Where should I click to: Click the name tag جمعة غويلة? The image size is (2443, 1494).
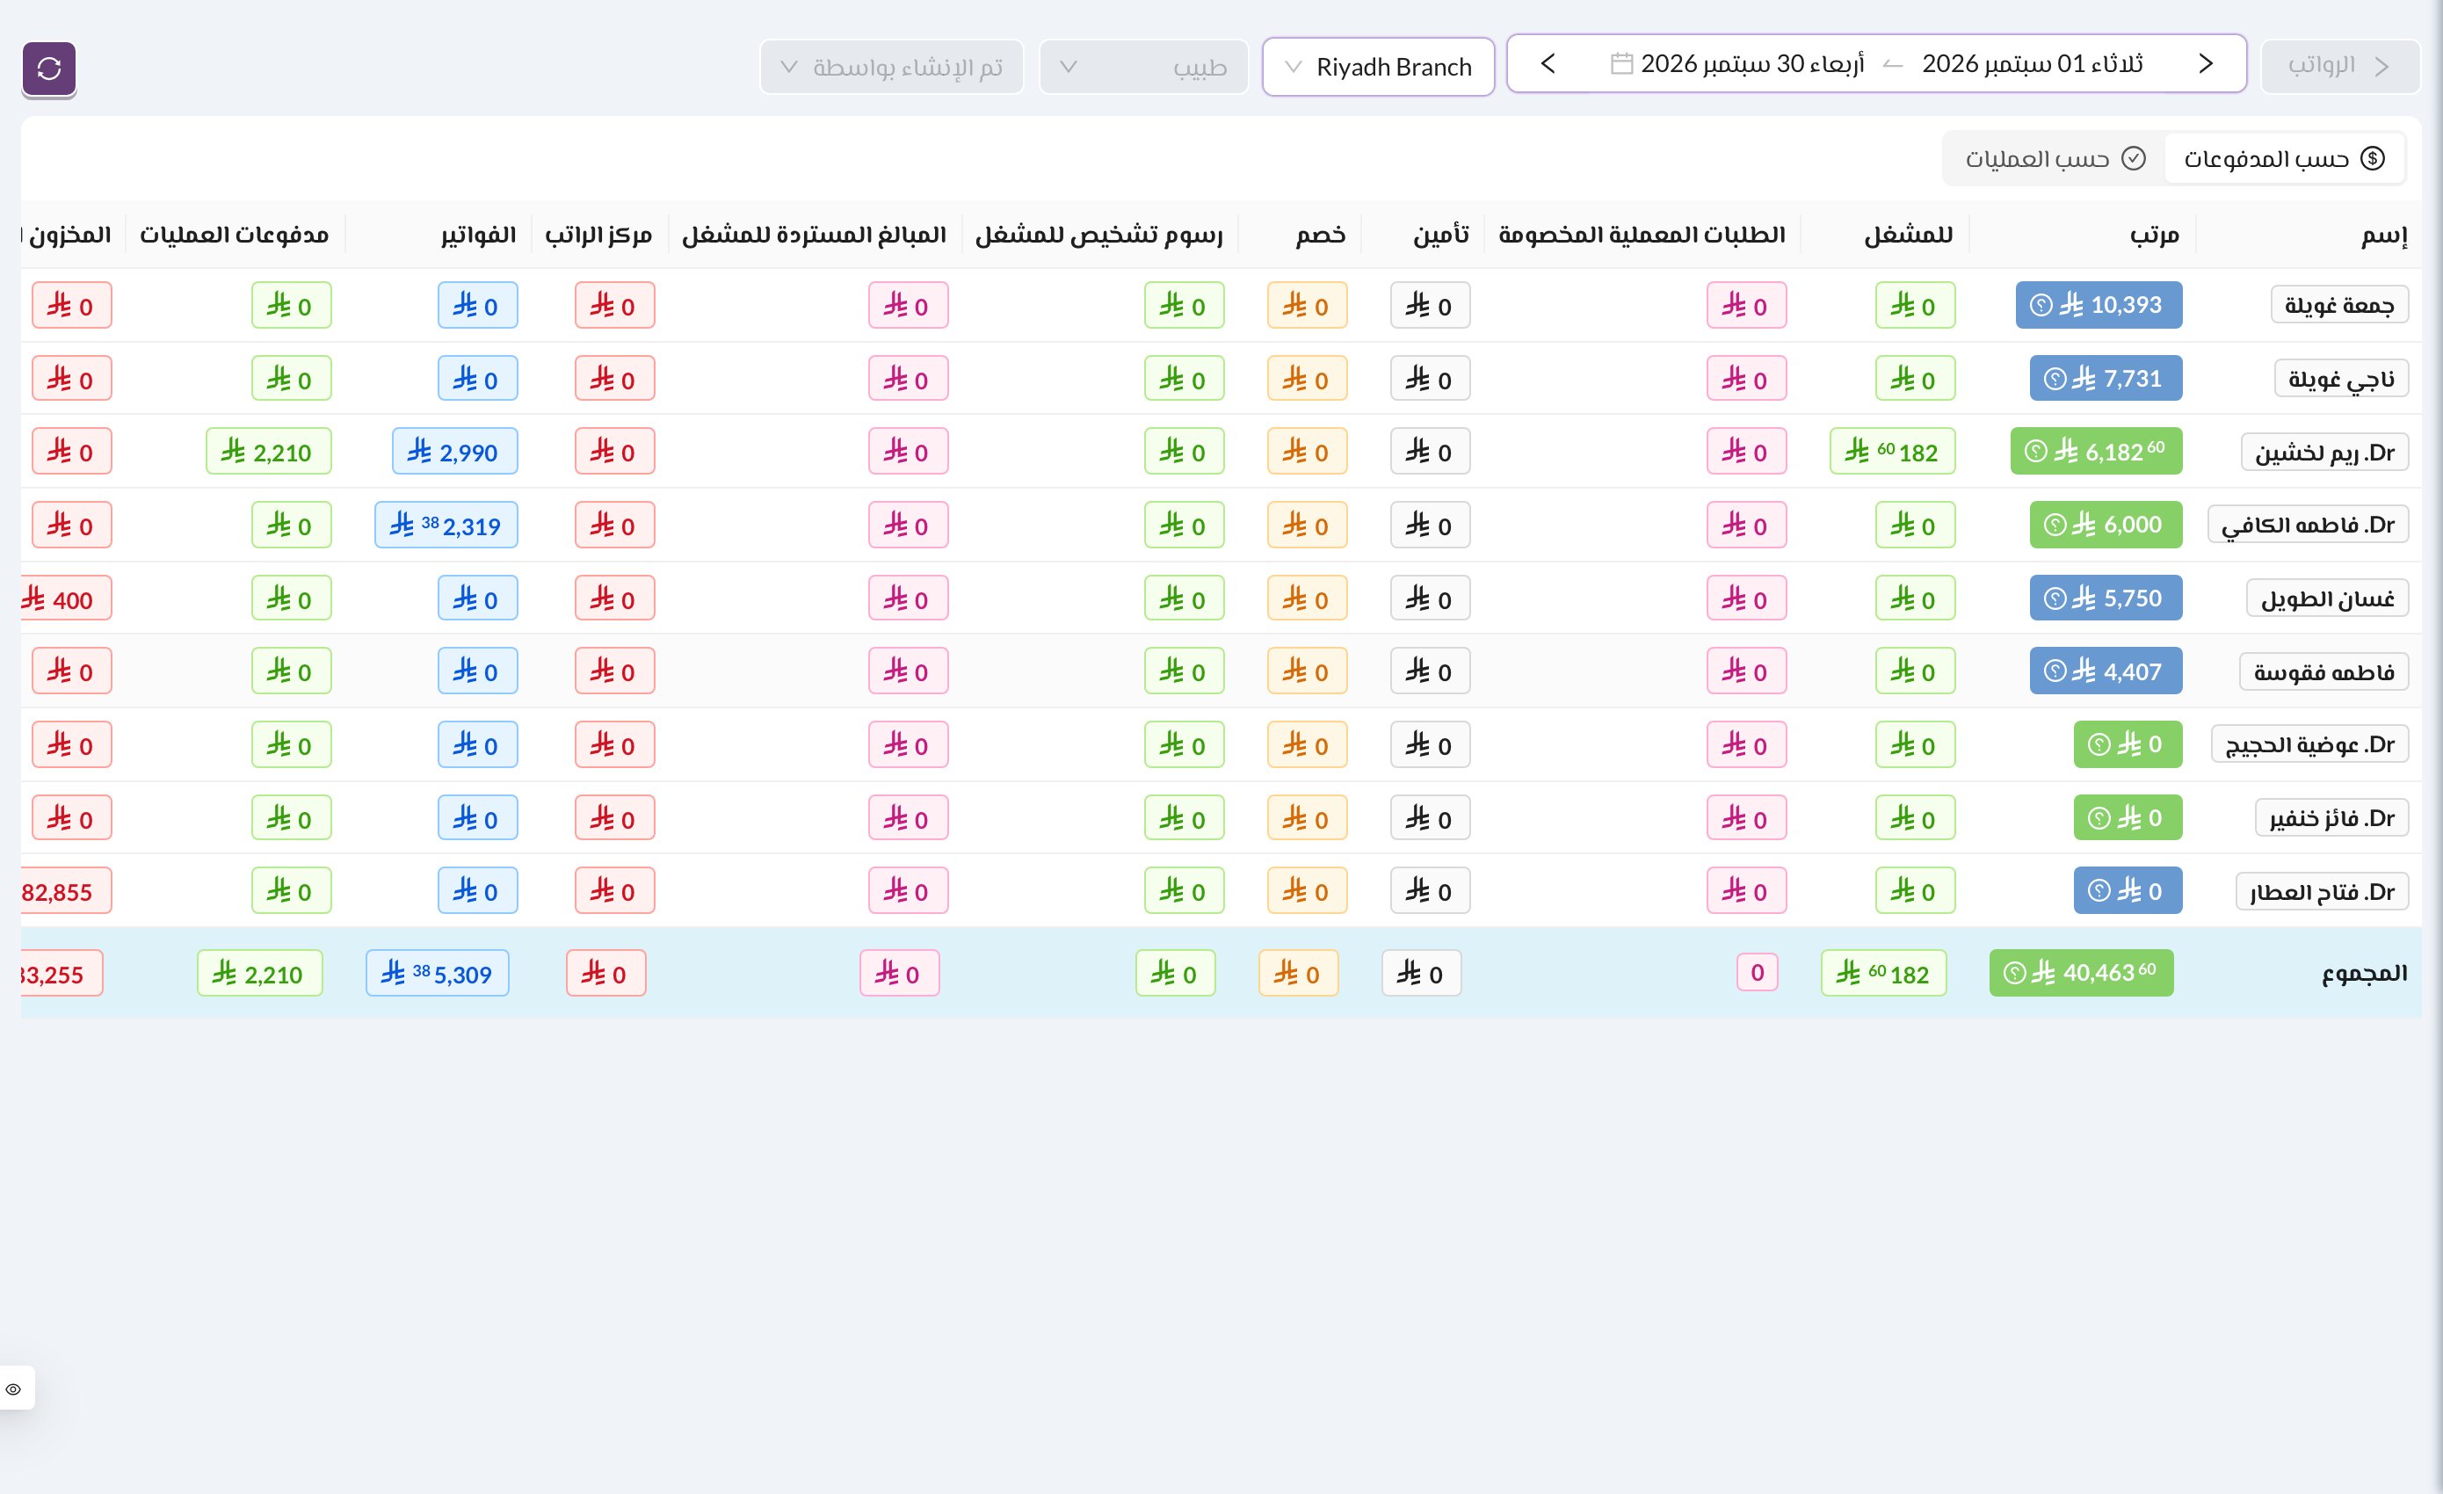pyautogui.click(x=2339, y=305)
